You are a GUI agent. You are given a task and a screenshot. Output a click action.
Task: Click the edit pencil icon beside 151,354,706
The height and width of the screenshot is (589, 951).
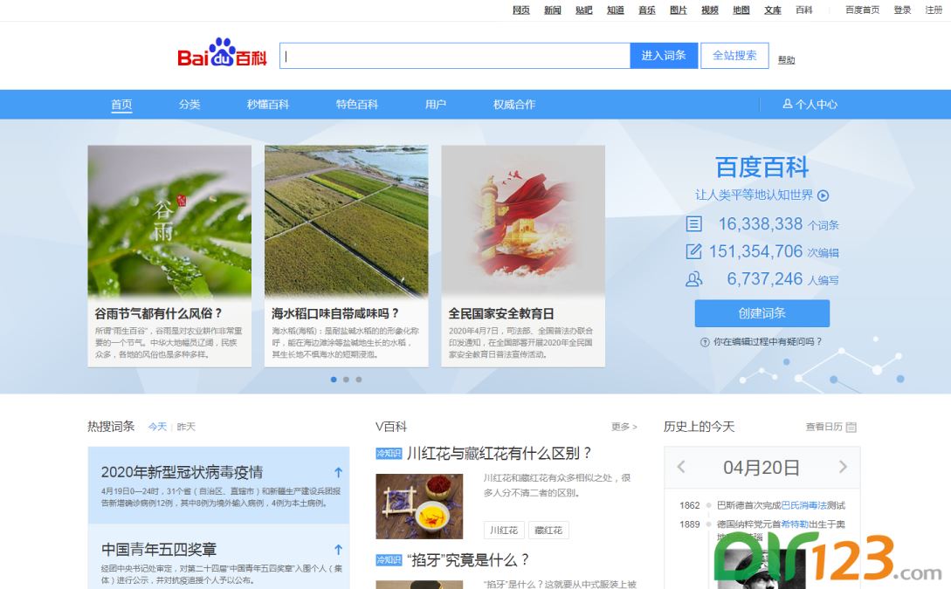(x=694, y=251)
